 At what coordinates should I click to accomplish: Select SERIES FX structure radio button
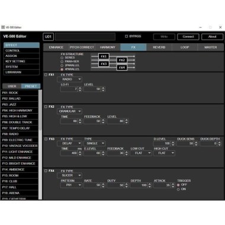62,58
